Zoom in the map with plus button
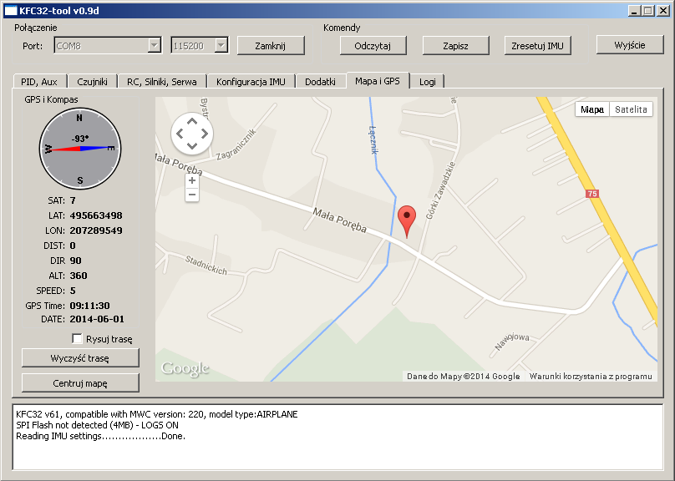Screen dimensions: 675x481 tap(192, 180)
